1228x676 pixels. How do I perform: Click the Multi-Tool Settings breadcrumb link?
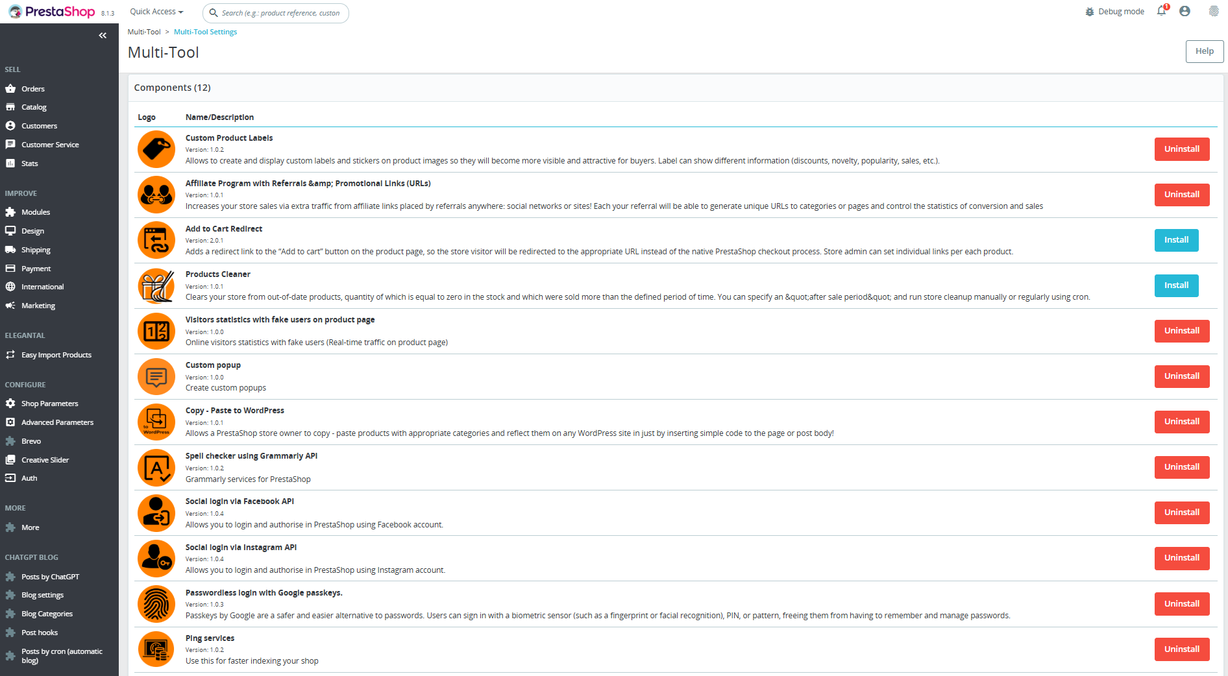[205, 32]
